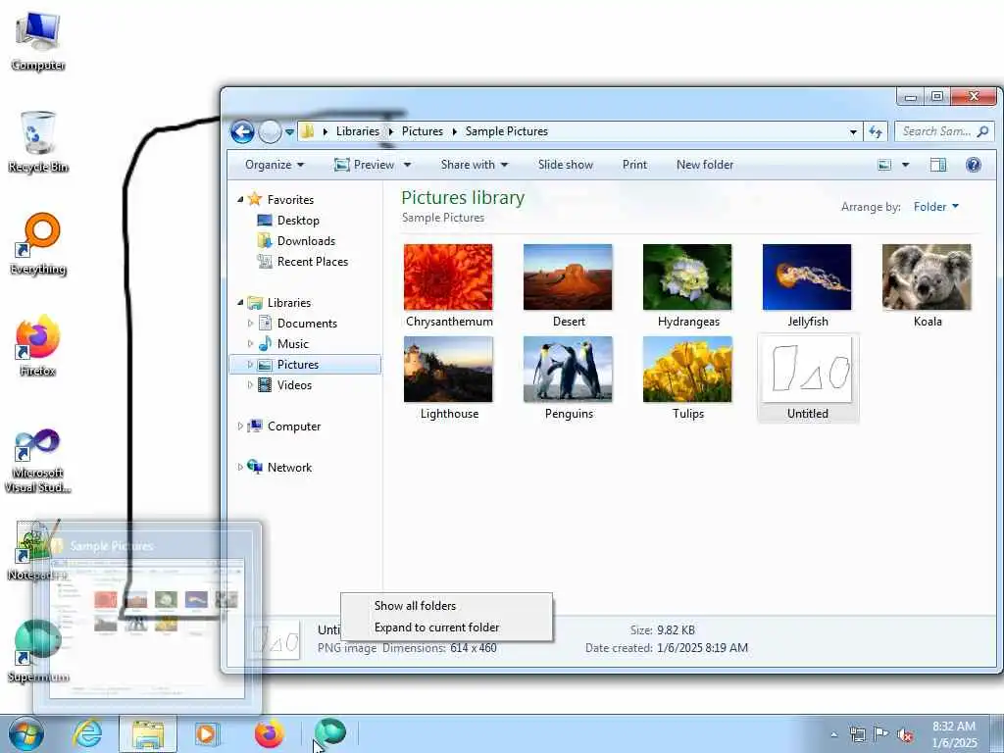1004x753 pixels.
Task: Open the Arrange by Folder dropdown
Action: [x=936, y=206]
